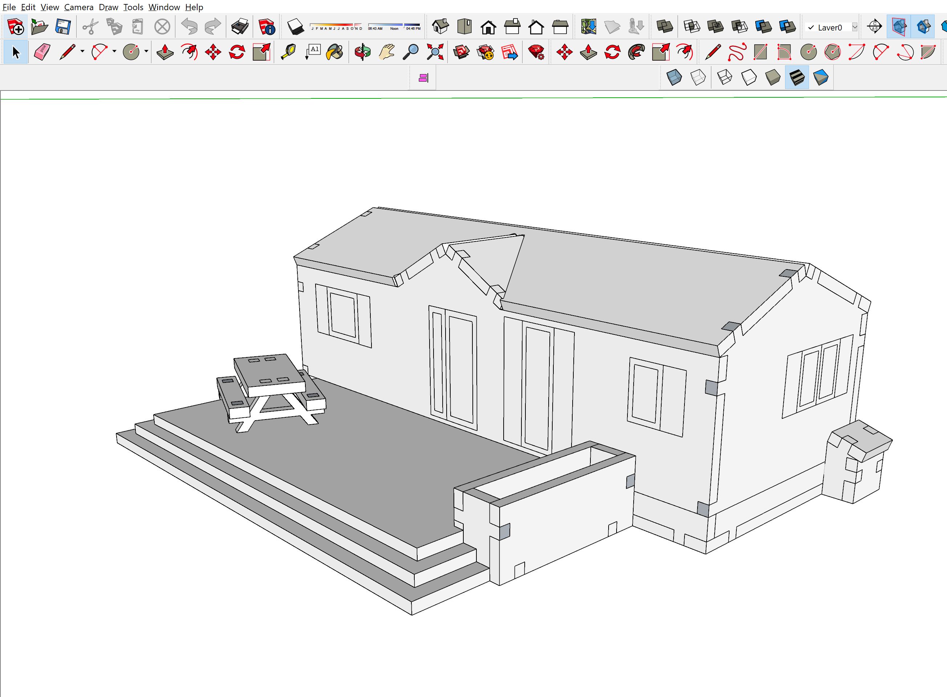The width and height of the screenshot is (947, 697).
Task: Switch to Front view house icon
Action: coord(488,27)
